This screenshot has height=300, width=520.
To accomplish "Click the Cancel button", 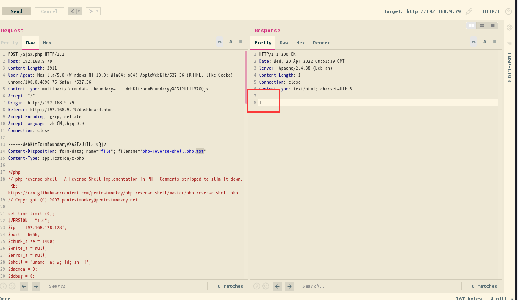I will click(49, 11).
